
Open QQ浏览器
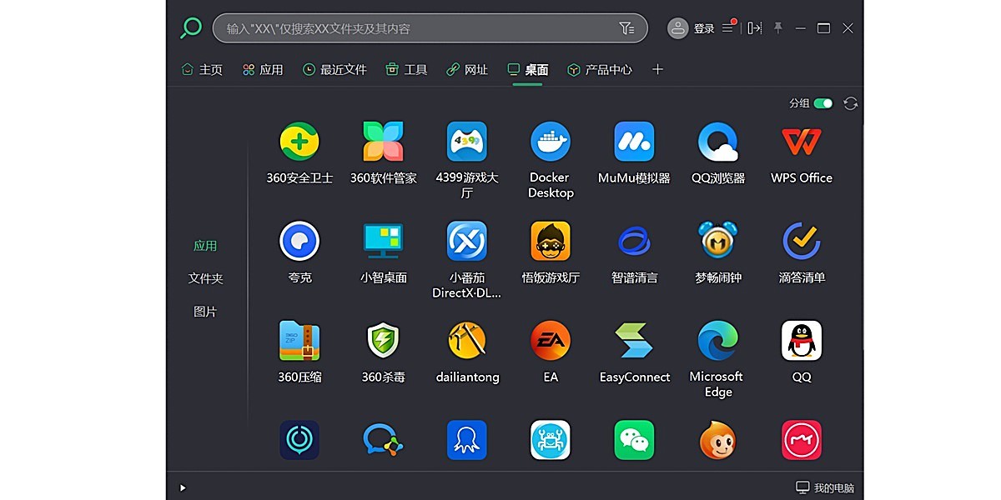coord(717,138)
